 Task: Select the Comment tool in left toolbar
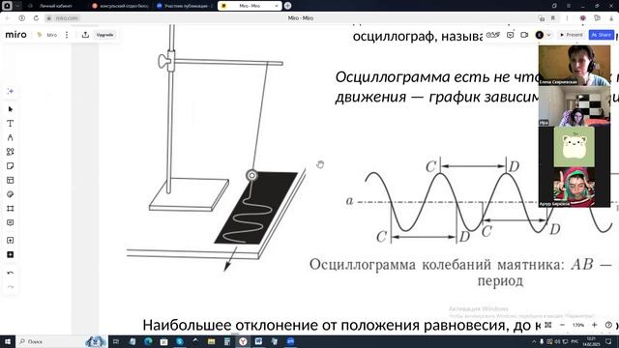click(x=11, y=223)
